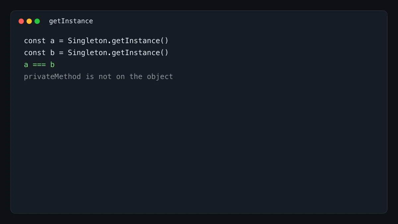Click green 'b' in the comparison line
Screen dimensions: 398x224
[x=52, y=65]
